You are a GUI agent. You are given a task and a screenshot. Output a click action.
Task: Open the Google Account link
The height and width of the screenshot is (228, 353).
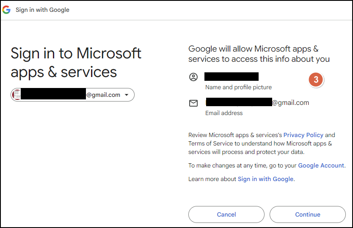pos(321,166)
